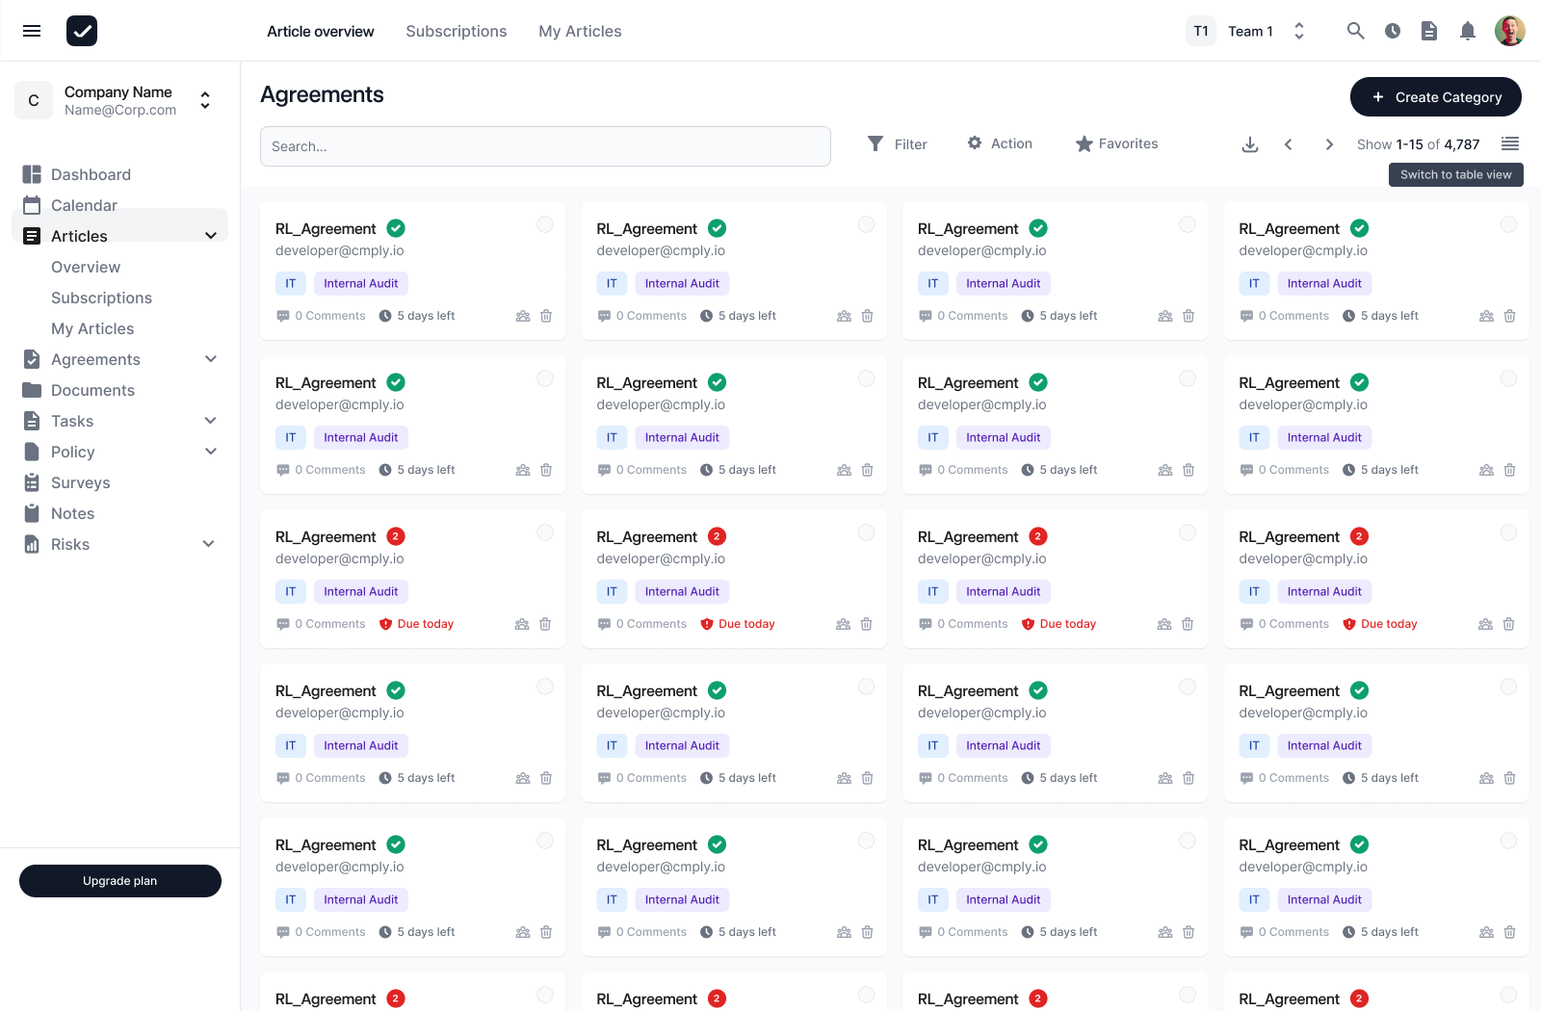Open the global search magnifier icon
The width and height of the screenshot is (1541, 1011).
click(x=1355, y=30)
